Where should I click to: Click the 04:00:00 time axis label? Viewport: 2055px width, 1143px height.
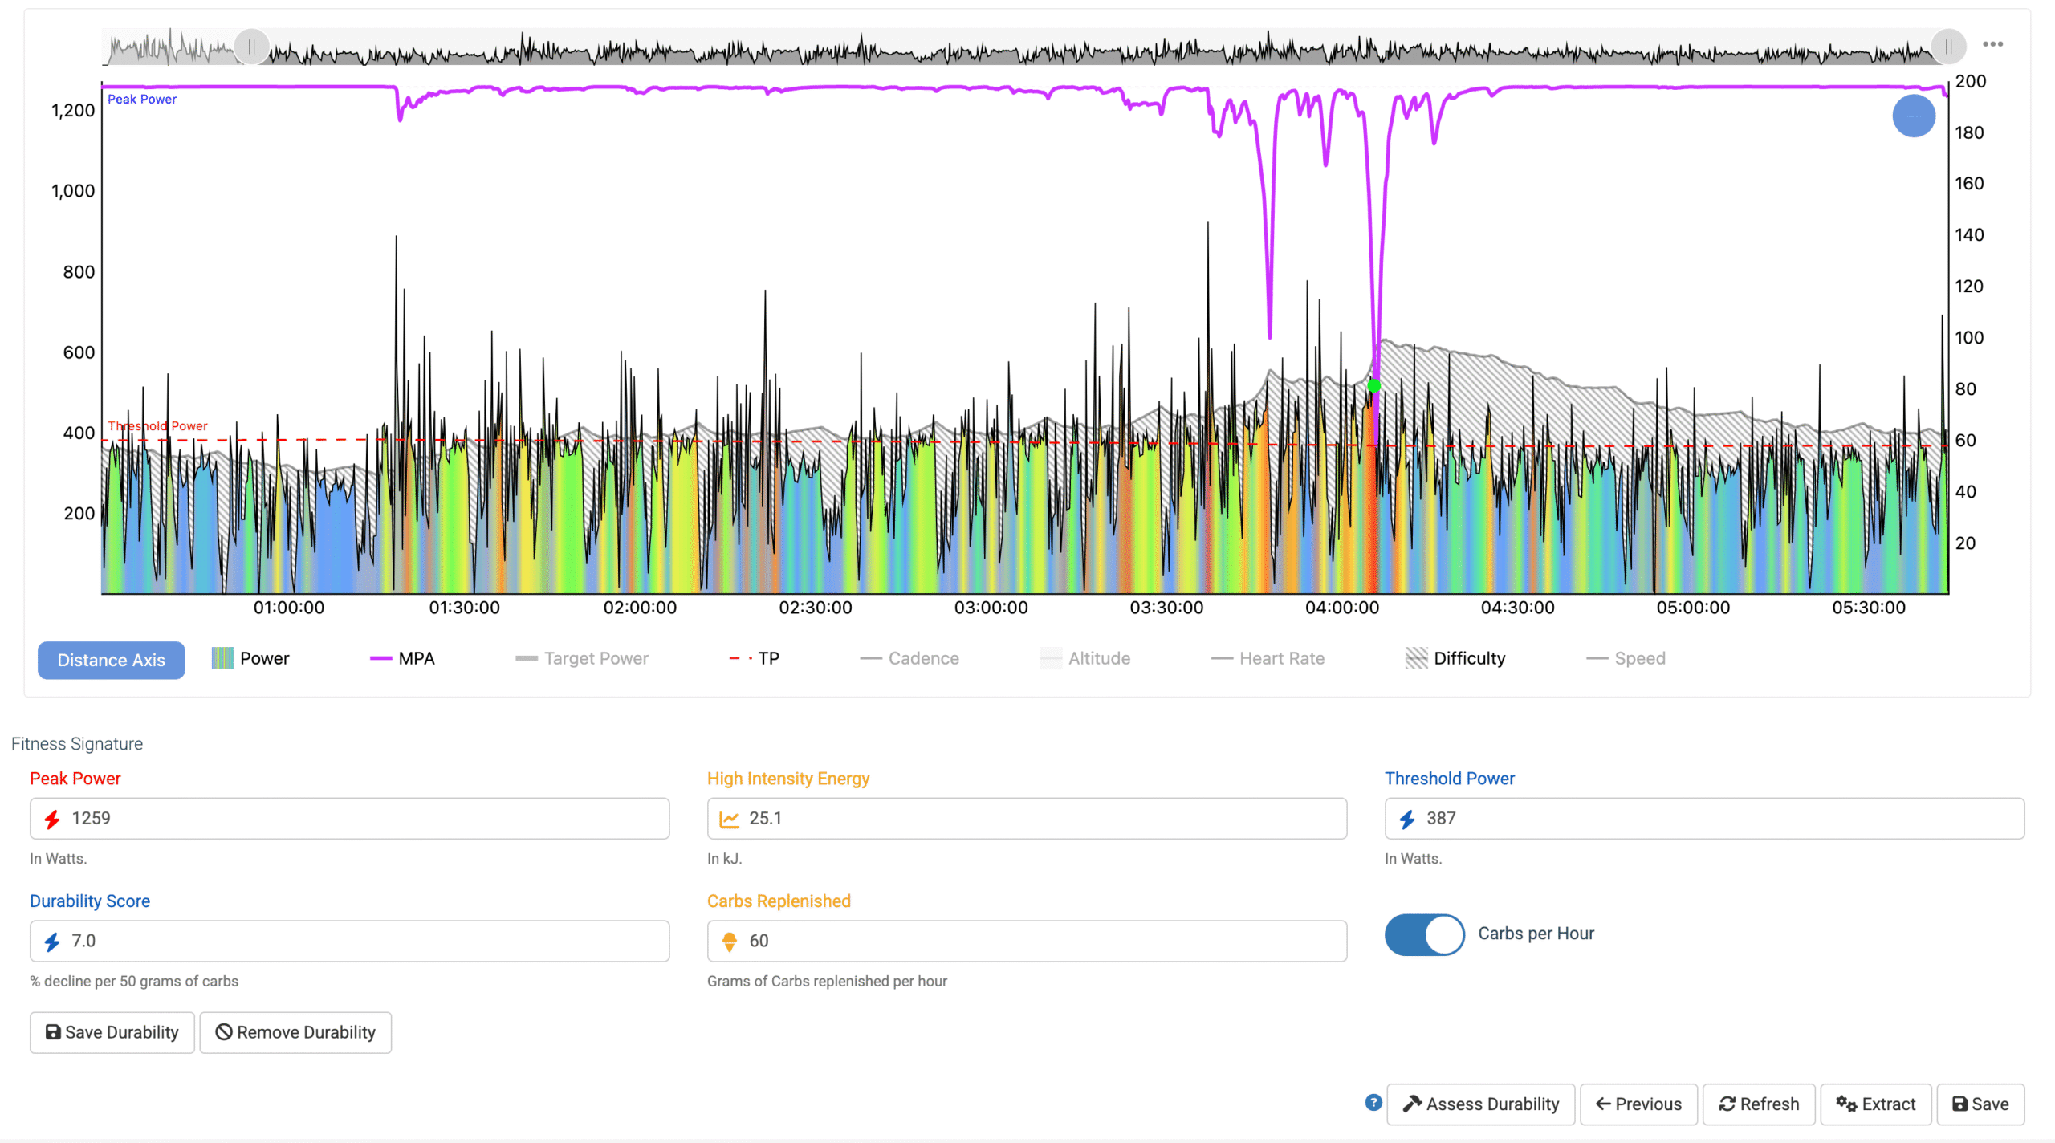[x=1342, y=608]
